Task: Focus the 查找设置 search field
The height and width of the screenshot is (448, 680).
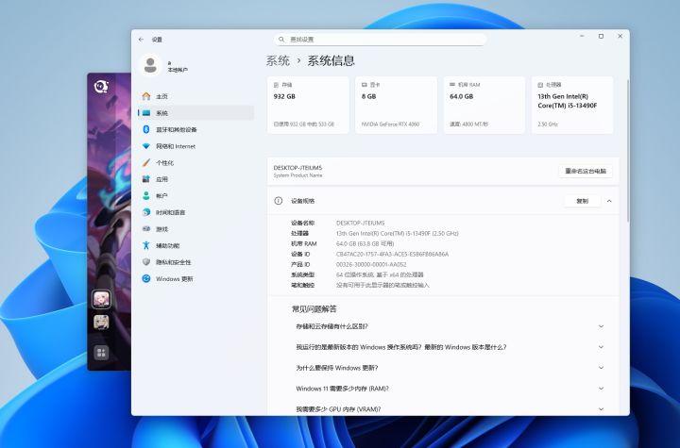Action: coord(380,40)
